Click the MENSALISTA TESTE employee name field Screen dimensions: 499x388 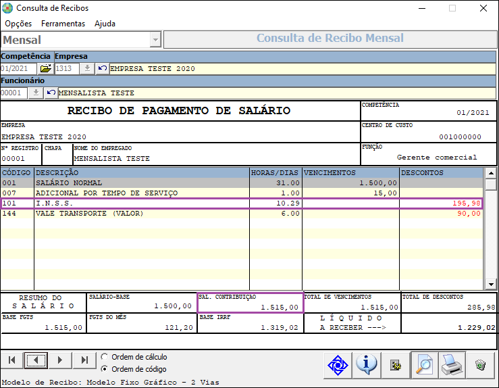point(277,93)
